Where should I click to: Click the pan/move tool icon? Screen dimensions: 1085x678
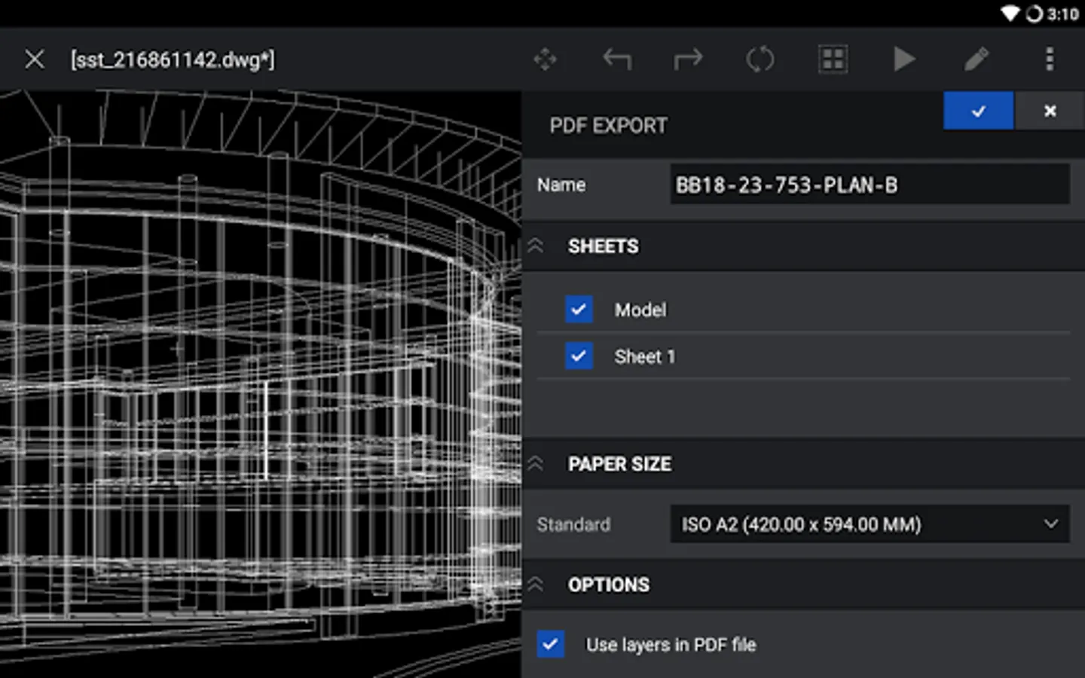[x=545, y=60]
